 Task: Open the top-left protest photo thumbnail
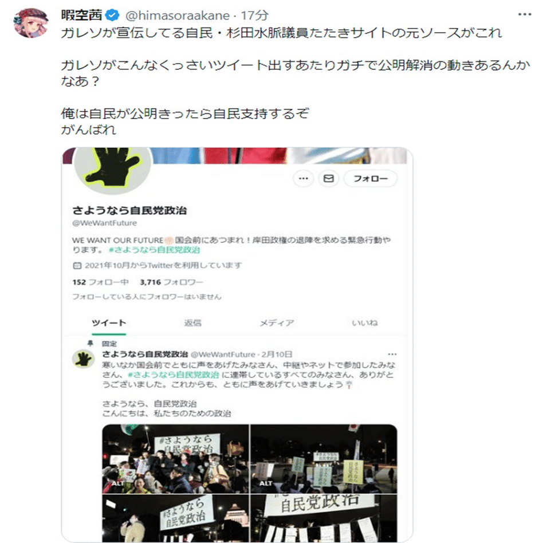pos(175,458)
